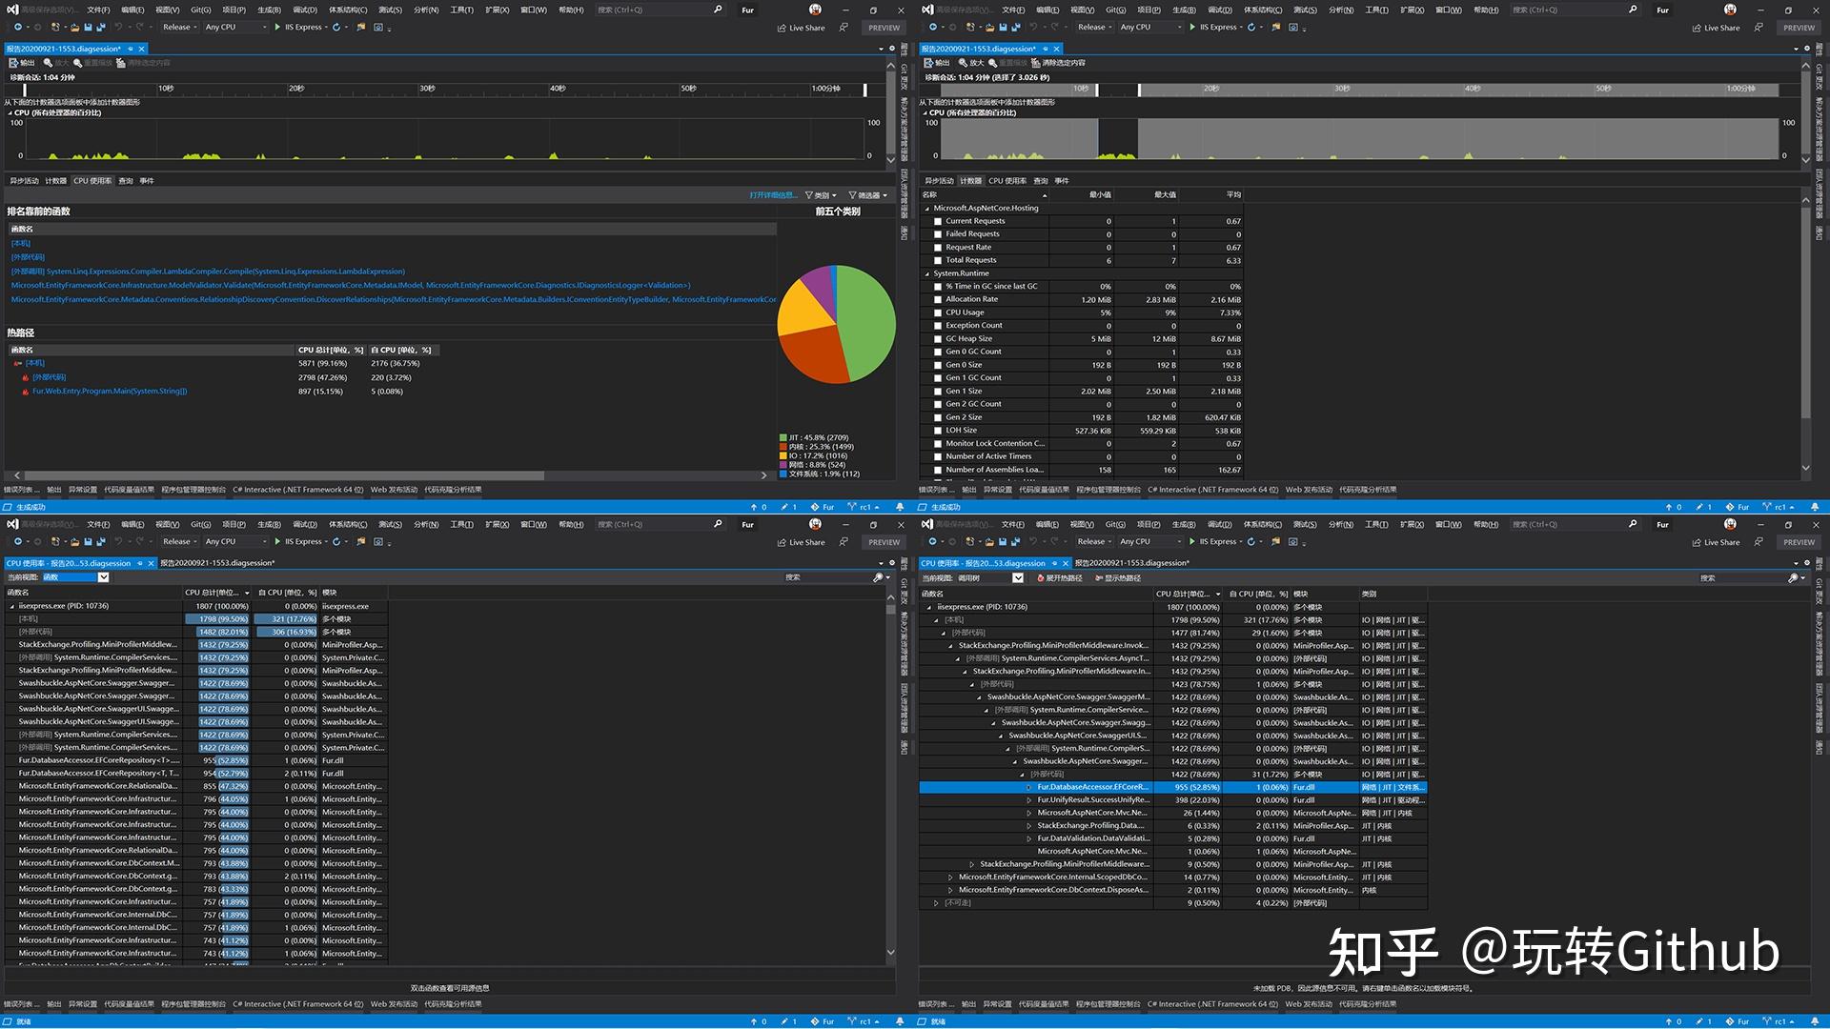
Task: Collapse the CPU graph section in top-left window
Action: [x=10, y=113]
